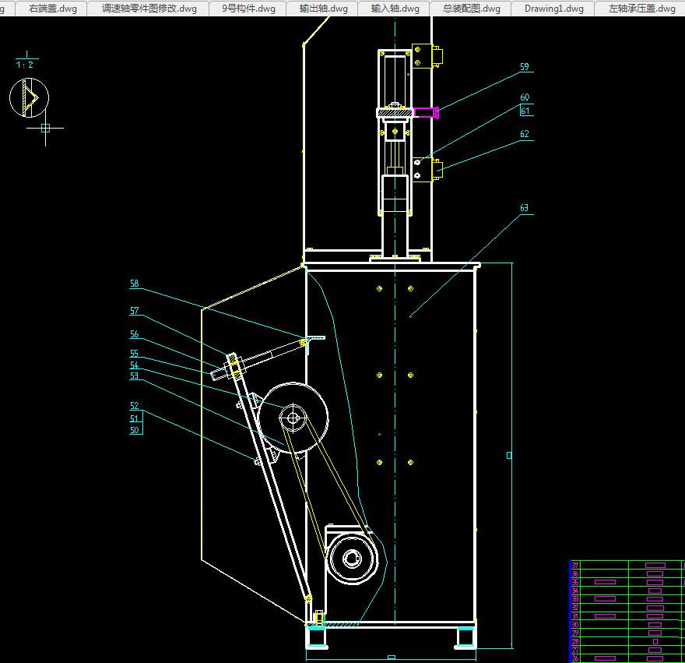Activate the 总装配图.dwg tab
685x663 pixels.
click(x=472, y=9)
